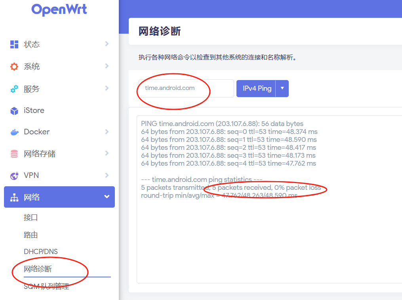Click the 网络 sitemap icon

pos(14,197)
